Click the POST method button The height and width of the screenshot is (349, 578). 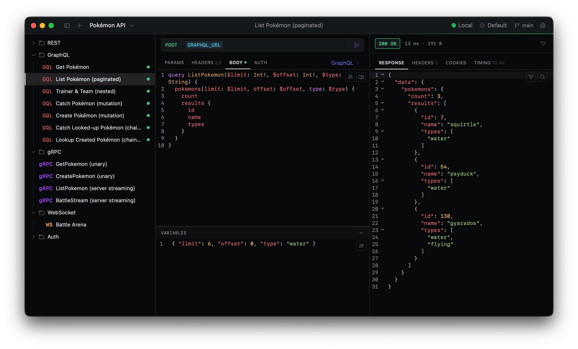coord(171,45)
